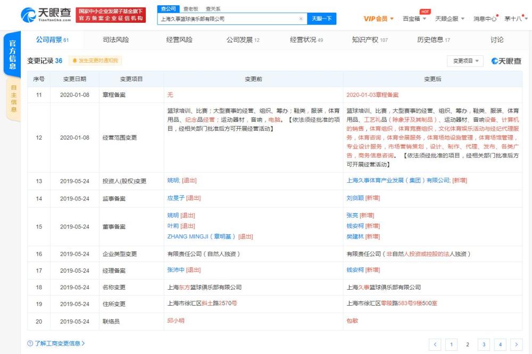This screenshot has height=354, width=532.
Task: Select the 查老板 search mode
Action: click(190, 9)
